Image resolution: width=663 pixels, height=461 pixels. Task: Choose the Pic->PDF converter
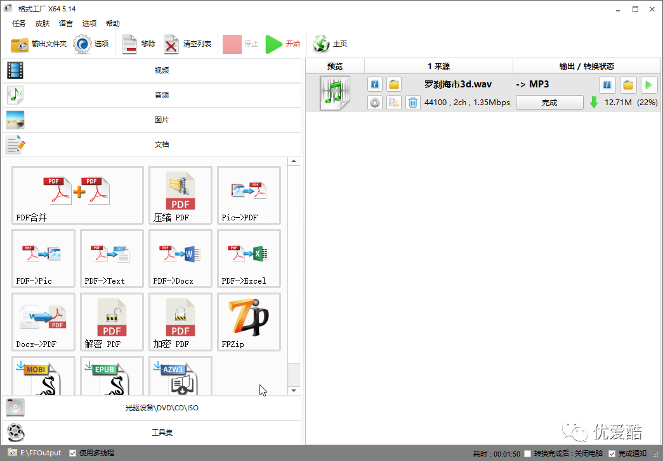click(249, 195)
